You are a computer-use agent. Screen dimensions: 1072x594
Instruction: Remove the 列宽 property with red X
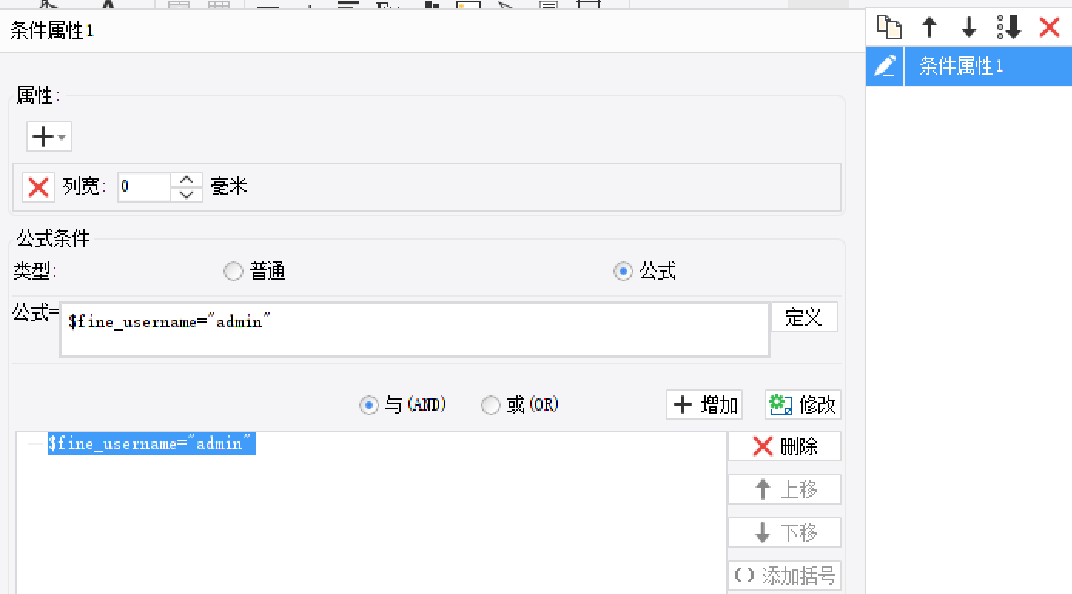click(x=38, y=186)
